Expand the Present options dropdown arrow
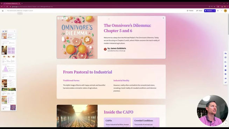 [214, 11]
